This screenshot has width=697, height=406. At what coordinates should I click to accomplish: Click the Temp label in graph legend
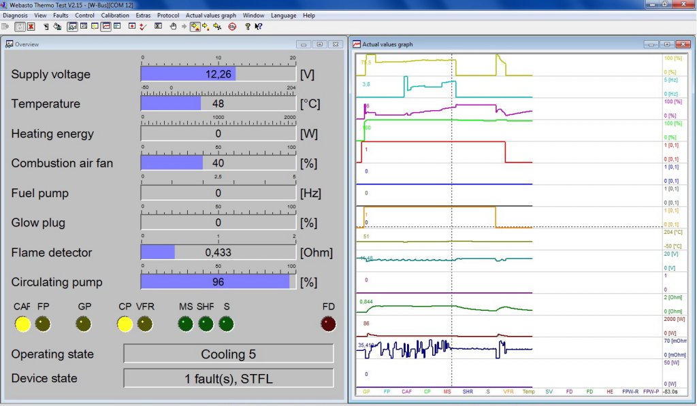528,392
